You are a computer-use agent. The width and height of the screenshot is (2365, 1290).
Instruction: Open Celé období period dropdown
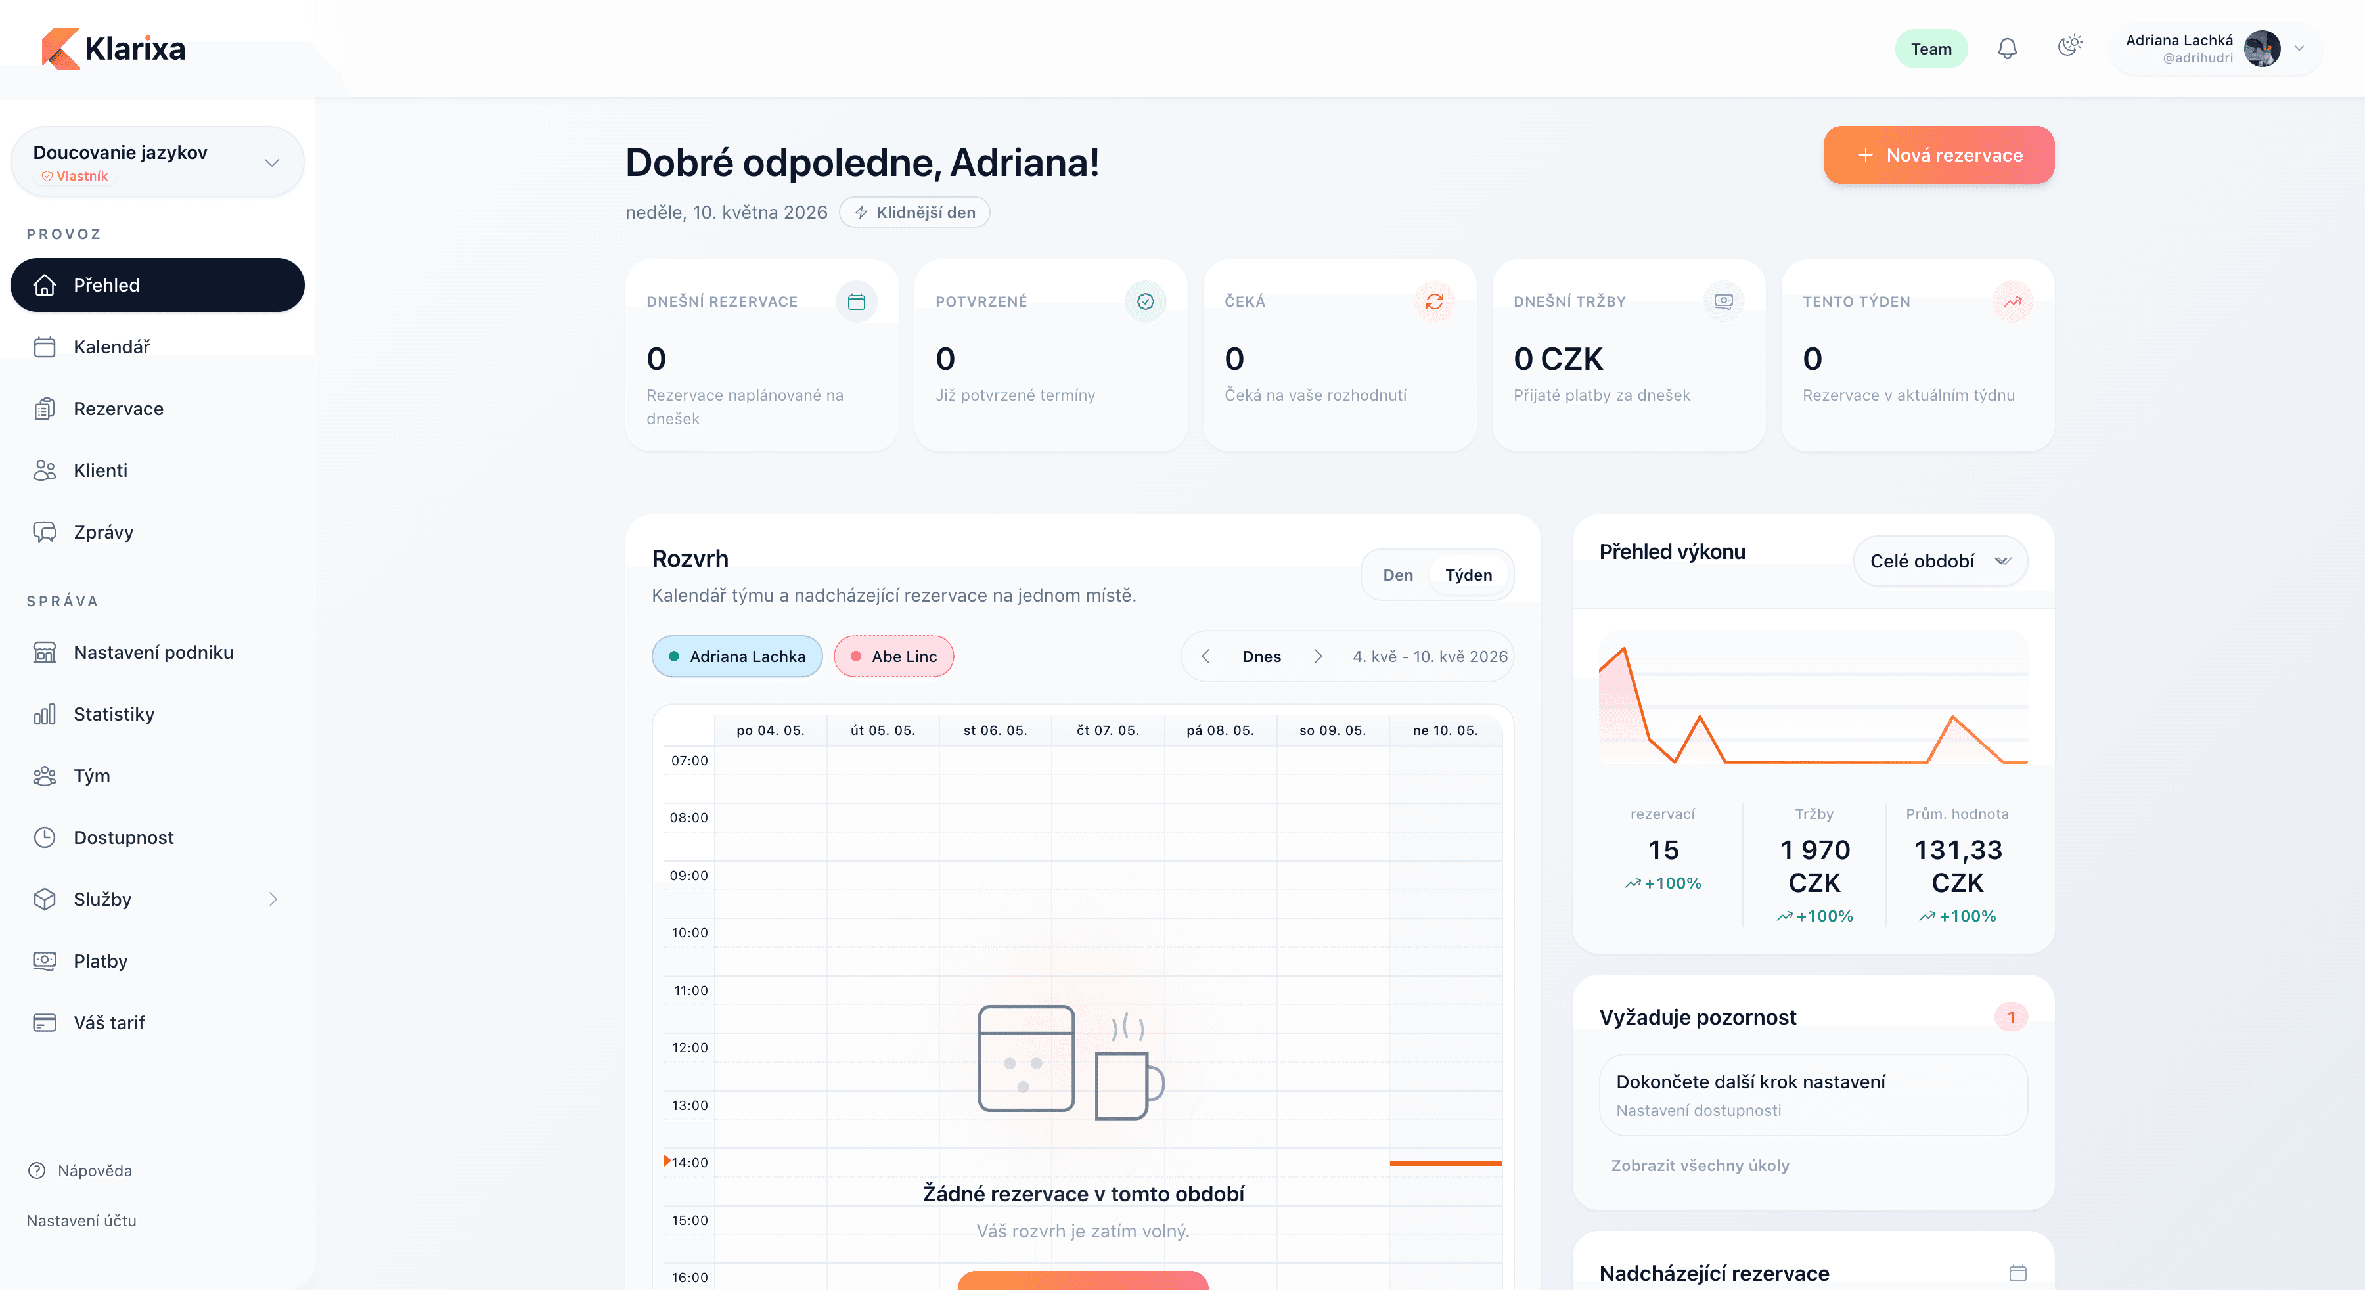1940,561
